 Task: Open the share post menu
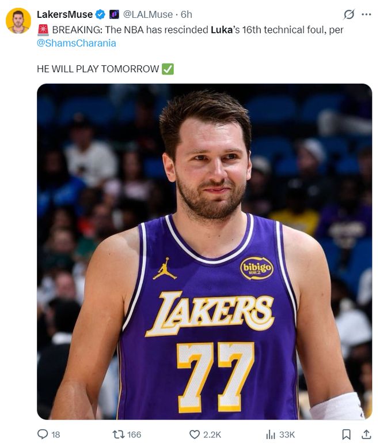click(x=366, y=434)
